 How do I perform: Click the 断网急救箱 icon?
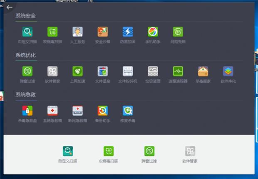[x=77, y=111]
